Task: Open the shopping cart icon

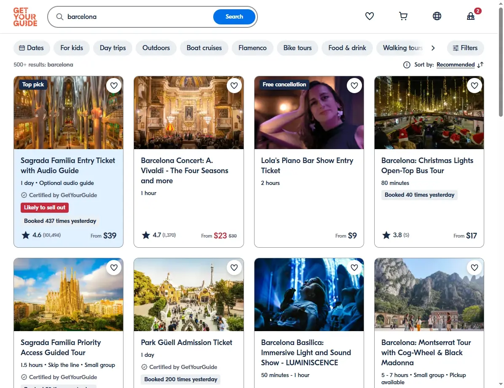Action: (403, 16)
